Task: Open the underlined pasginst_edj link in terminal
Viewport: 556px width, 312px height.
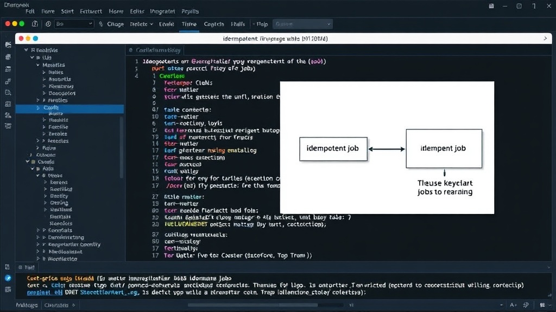Action: [x=45, y=292]
